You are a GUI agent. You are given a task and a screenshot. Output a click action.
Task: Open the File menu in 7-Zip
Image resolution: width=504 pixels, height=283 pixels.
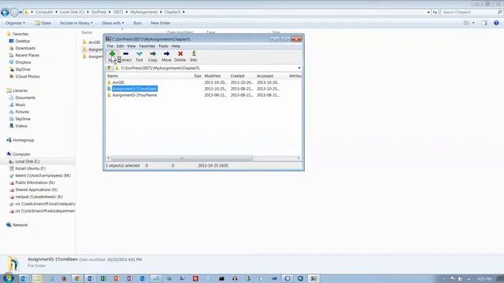110,46
